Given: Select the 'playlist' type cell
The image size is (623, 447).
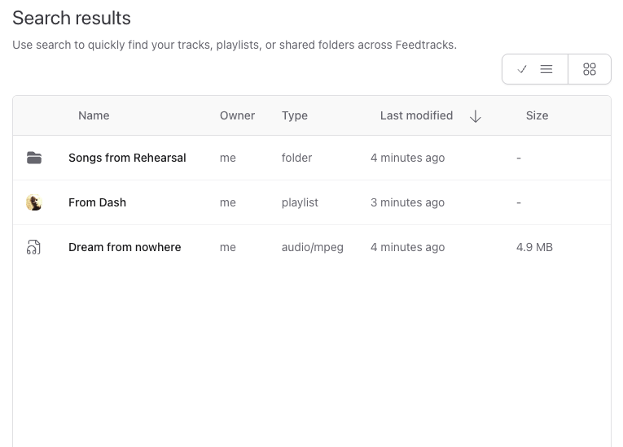Looking at the screenshot, I should (x=300, y=202).
